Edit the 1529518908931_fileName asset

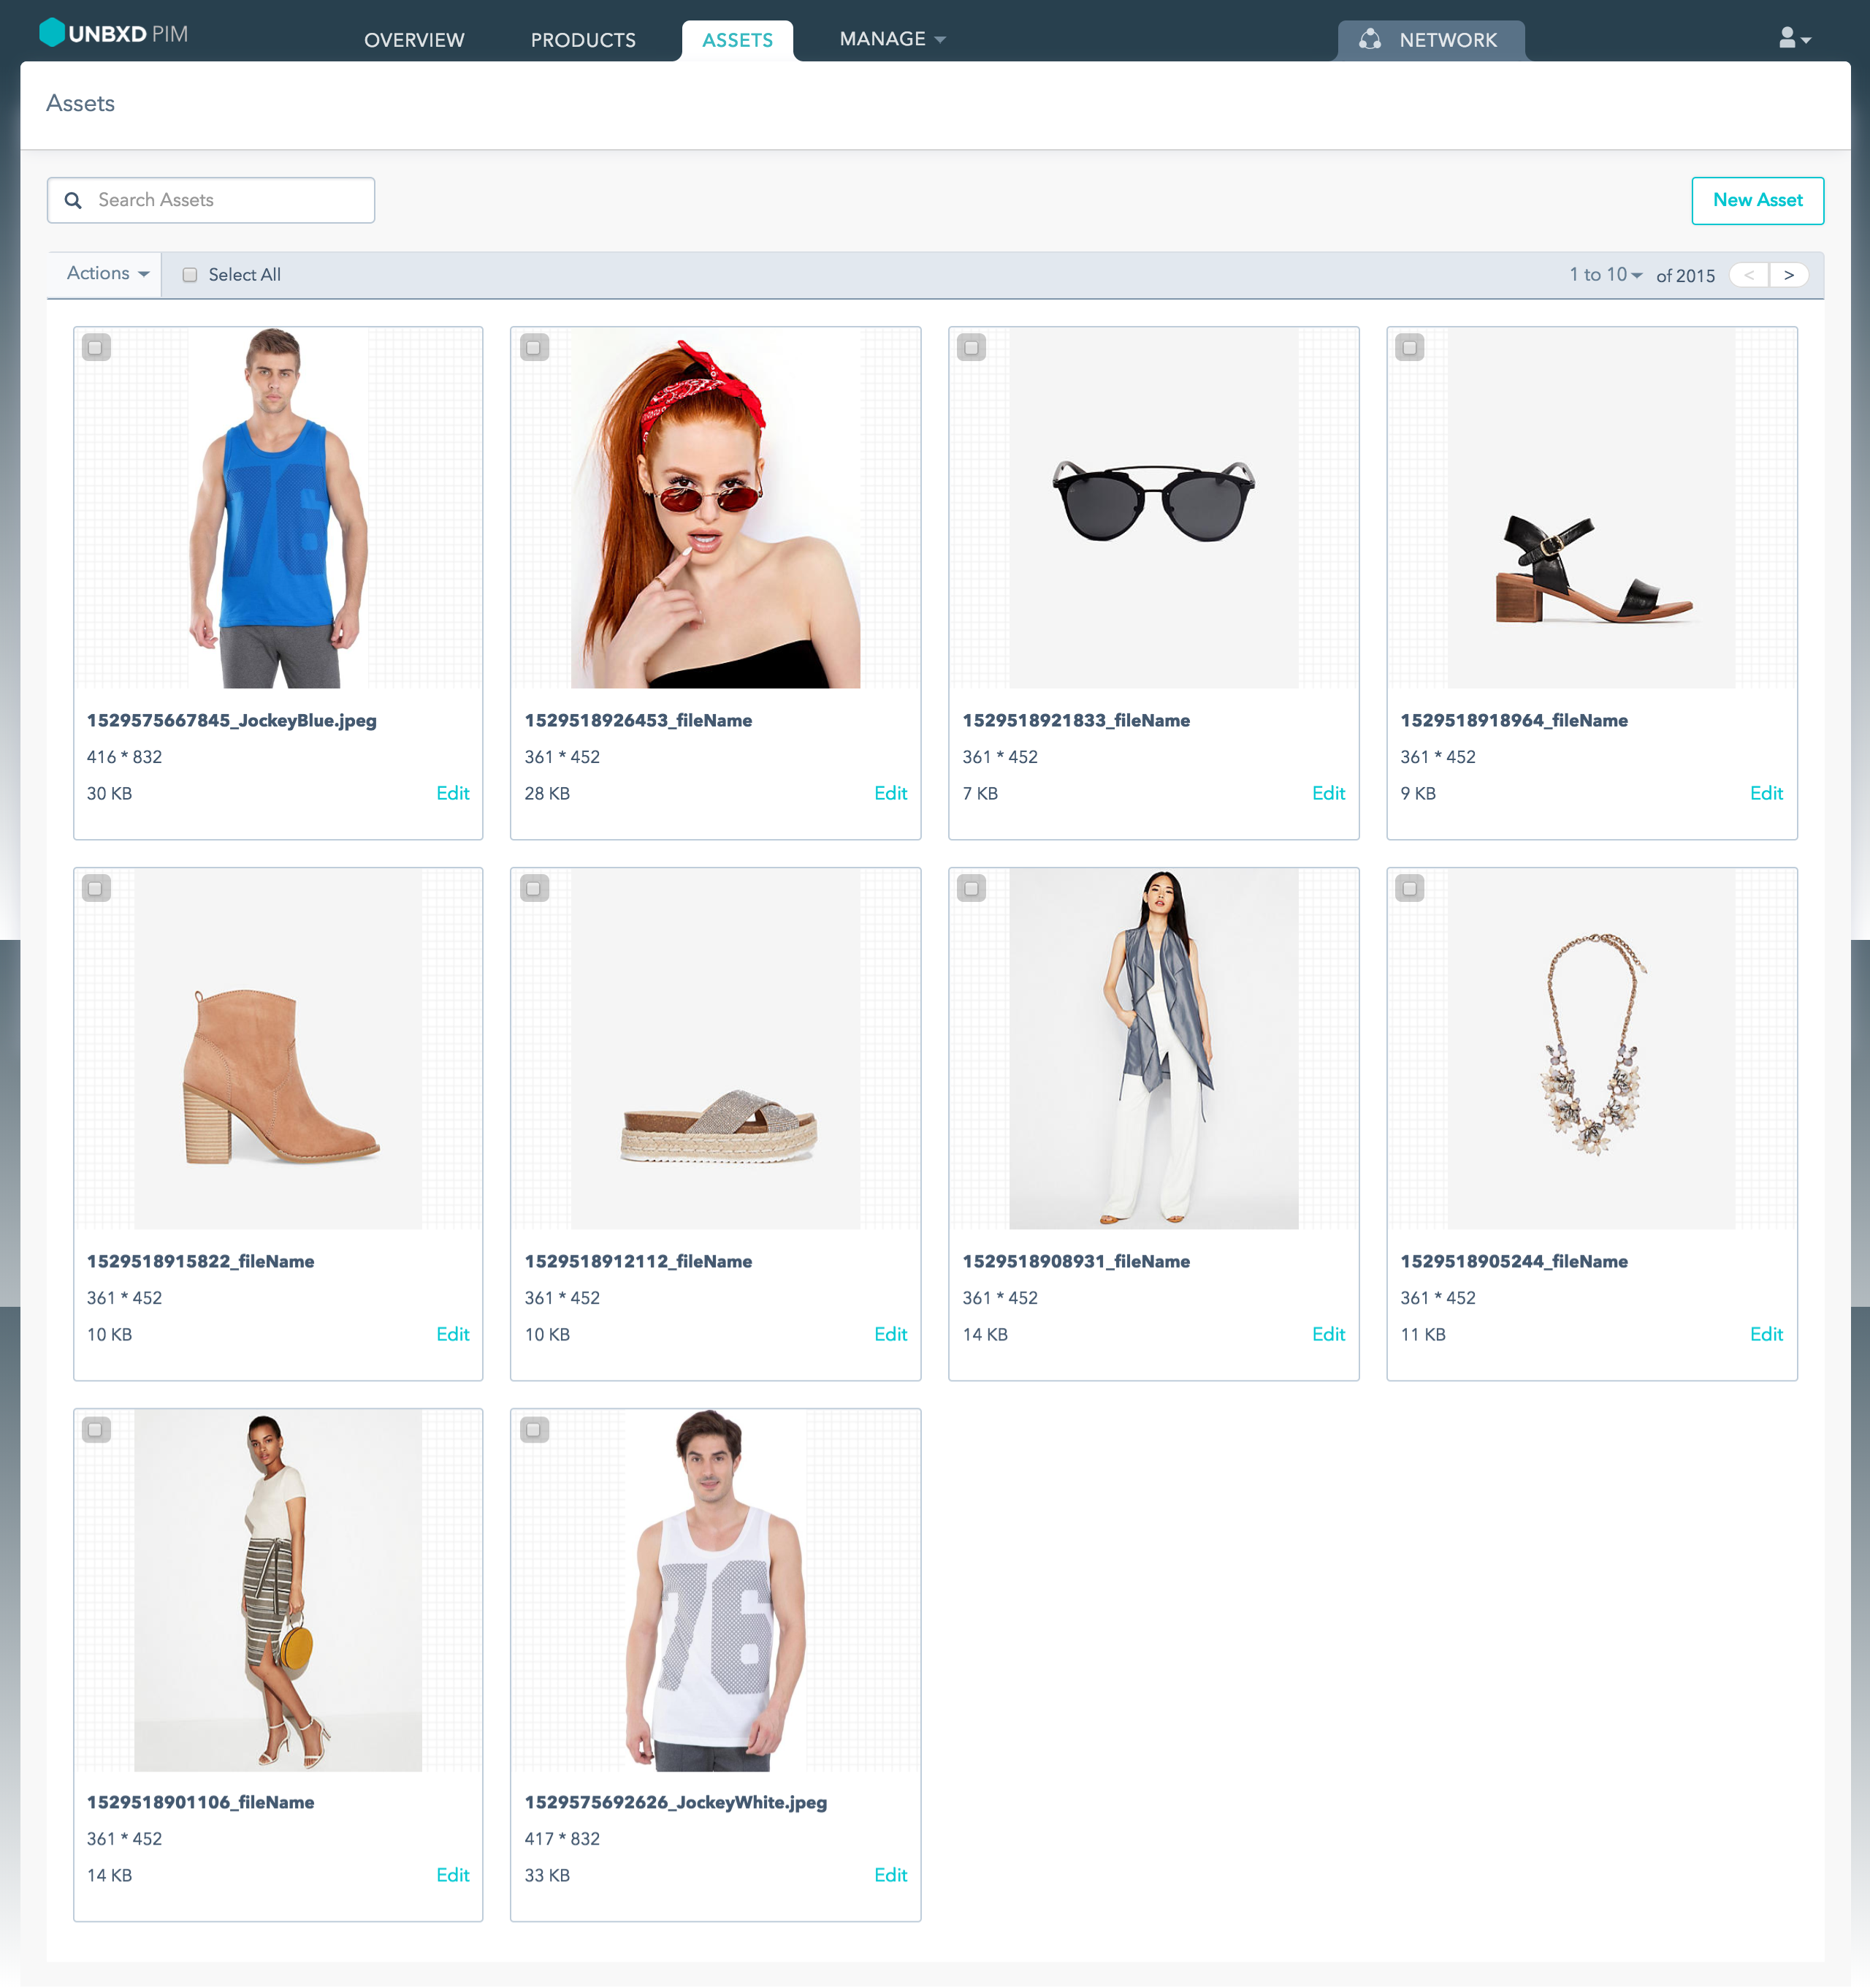click(1328, 1334)
